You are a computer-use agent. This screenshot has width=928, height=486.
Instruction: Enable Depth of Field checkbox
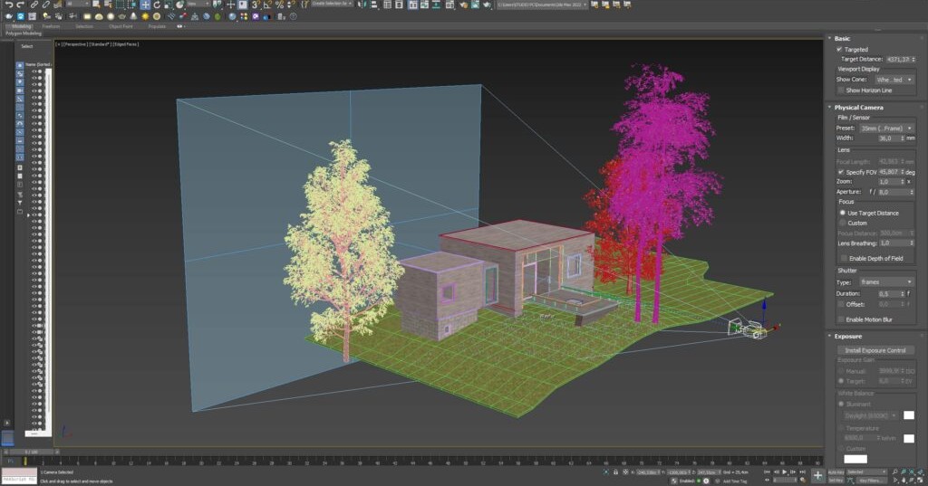844,258
